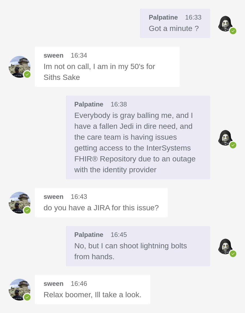The image size is (245, 313).
Task: Click sween's avatar beside "Relax boomer" message
Action: click(x=19, y=289)
